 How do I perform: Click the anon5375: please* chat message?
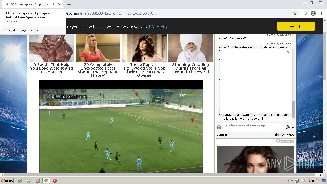(232, 38)
